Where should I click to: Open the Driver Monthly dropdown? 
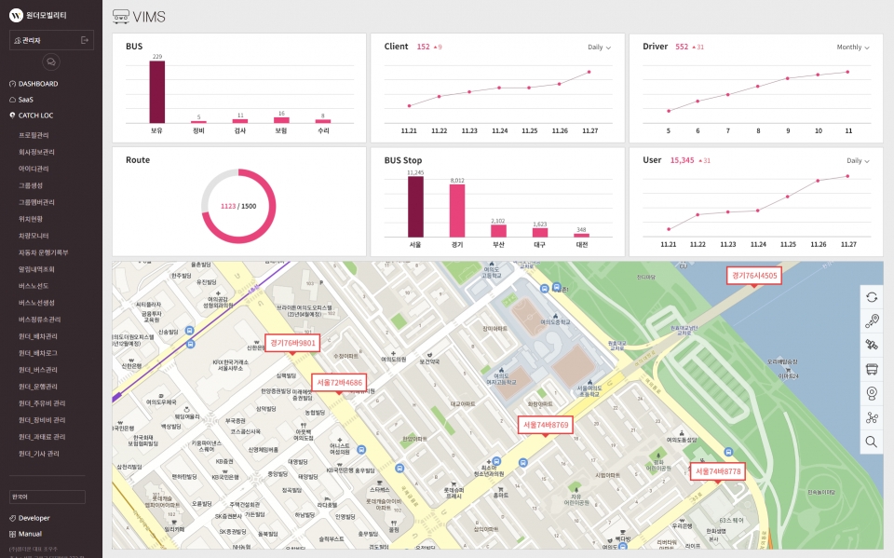tap(854, 47)
